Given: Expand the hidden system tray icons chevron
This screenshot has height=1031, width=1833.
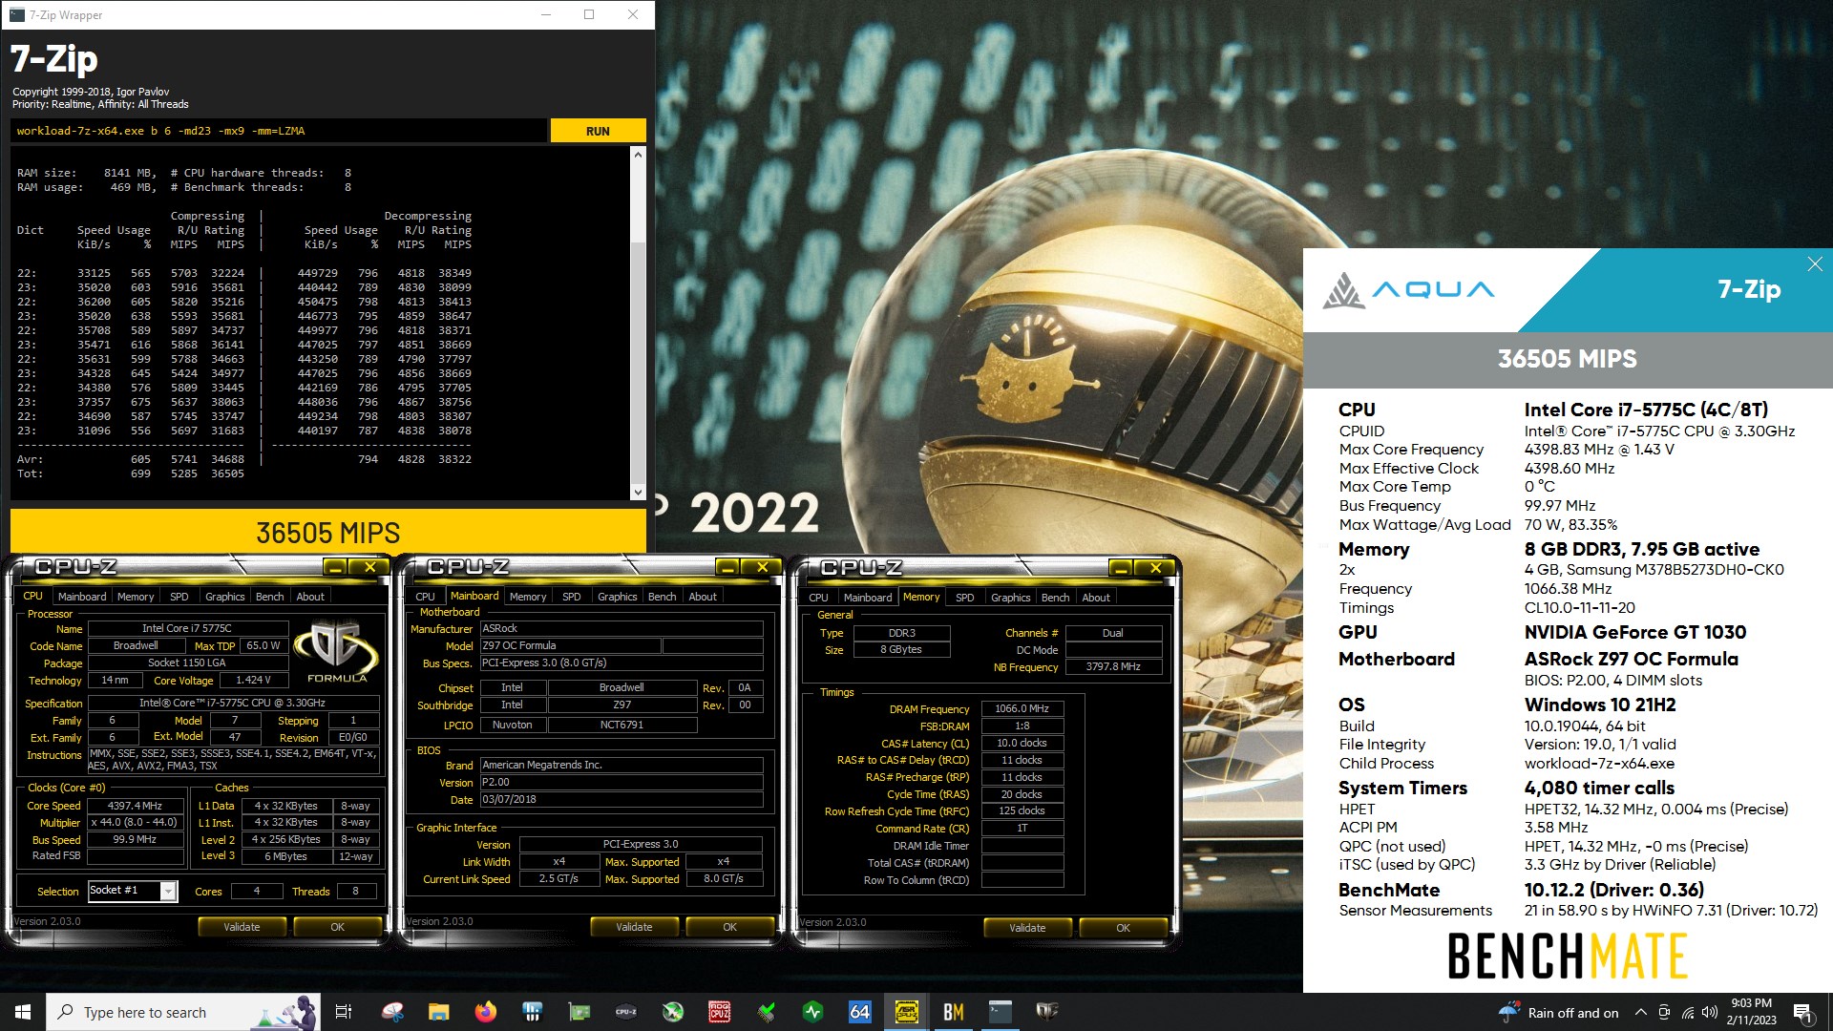Looking at the screenshot, I should tap(1640, 1012).
